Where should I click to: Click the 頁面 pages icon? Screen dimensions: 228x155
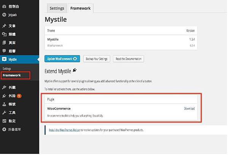click(x=4, y=43)
